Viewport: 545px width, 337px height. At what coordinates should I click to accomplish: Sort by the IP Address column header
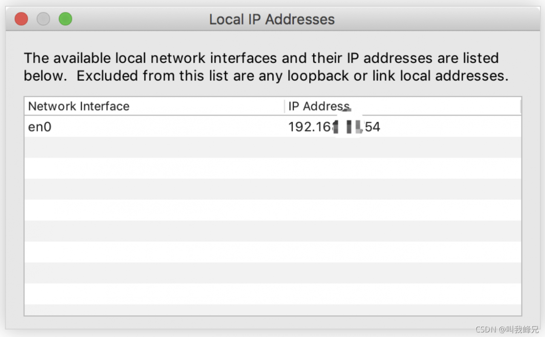[x=318, y=106]
